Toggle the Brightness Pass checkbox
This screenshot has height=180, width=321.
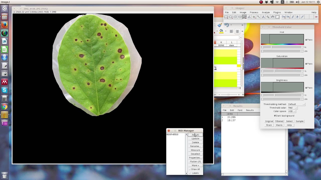tap(306, 88)
